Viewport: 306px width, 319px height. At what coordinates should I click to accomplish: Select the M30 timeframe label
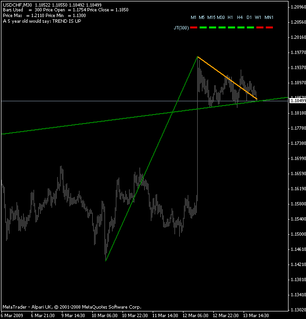coord(220,18)
